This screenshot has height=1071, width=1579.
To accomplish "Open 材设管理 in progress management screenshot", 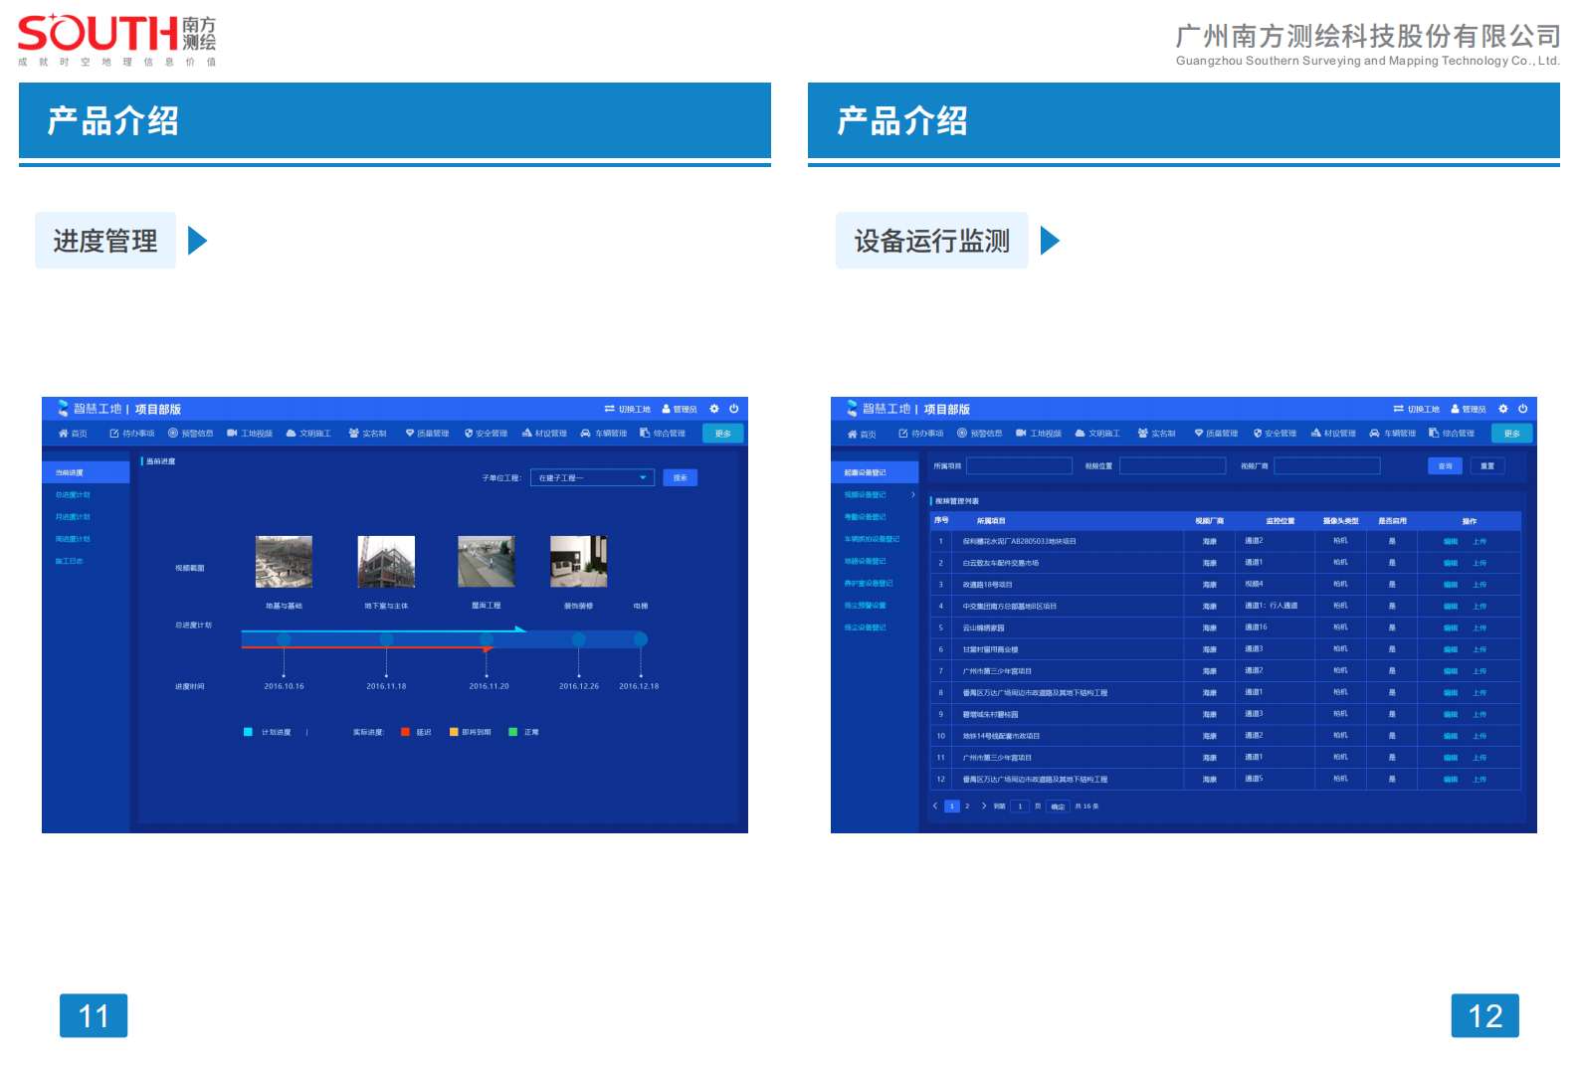I will (x=544, y=434).
